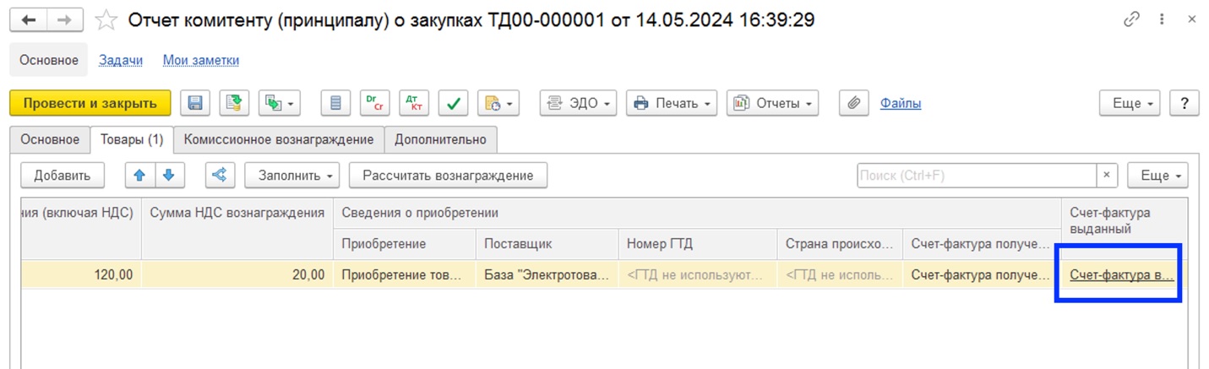The height and width of the screenshot is (369, 1209).
Task: Add page to favorites with star
Action: coord(106,20)
